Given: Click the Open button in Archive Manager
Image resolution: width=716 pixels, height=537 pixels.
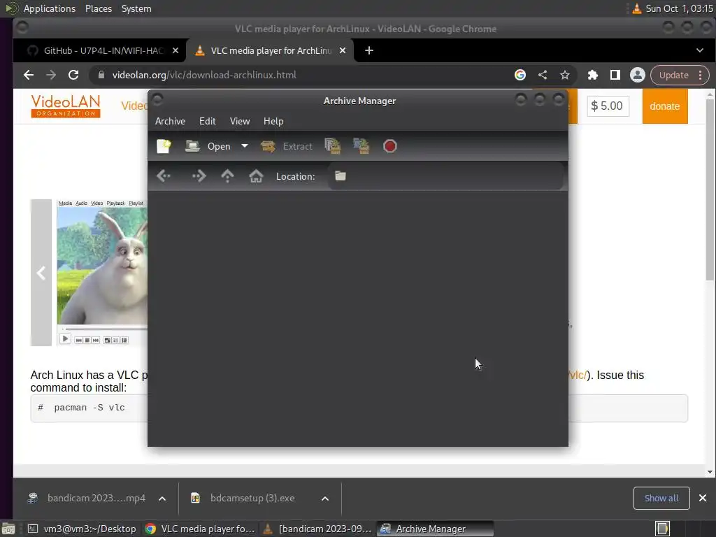Looking at the screenshot, I should coord(208,146).
